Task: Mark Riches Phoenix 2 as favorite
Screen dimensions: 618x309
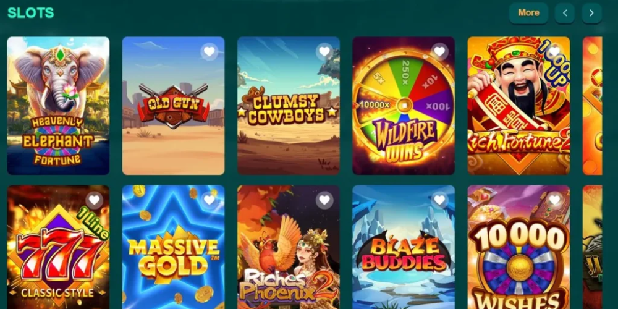Action: (324, 200)
